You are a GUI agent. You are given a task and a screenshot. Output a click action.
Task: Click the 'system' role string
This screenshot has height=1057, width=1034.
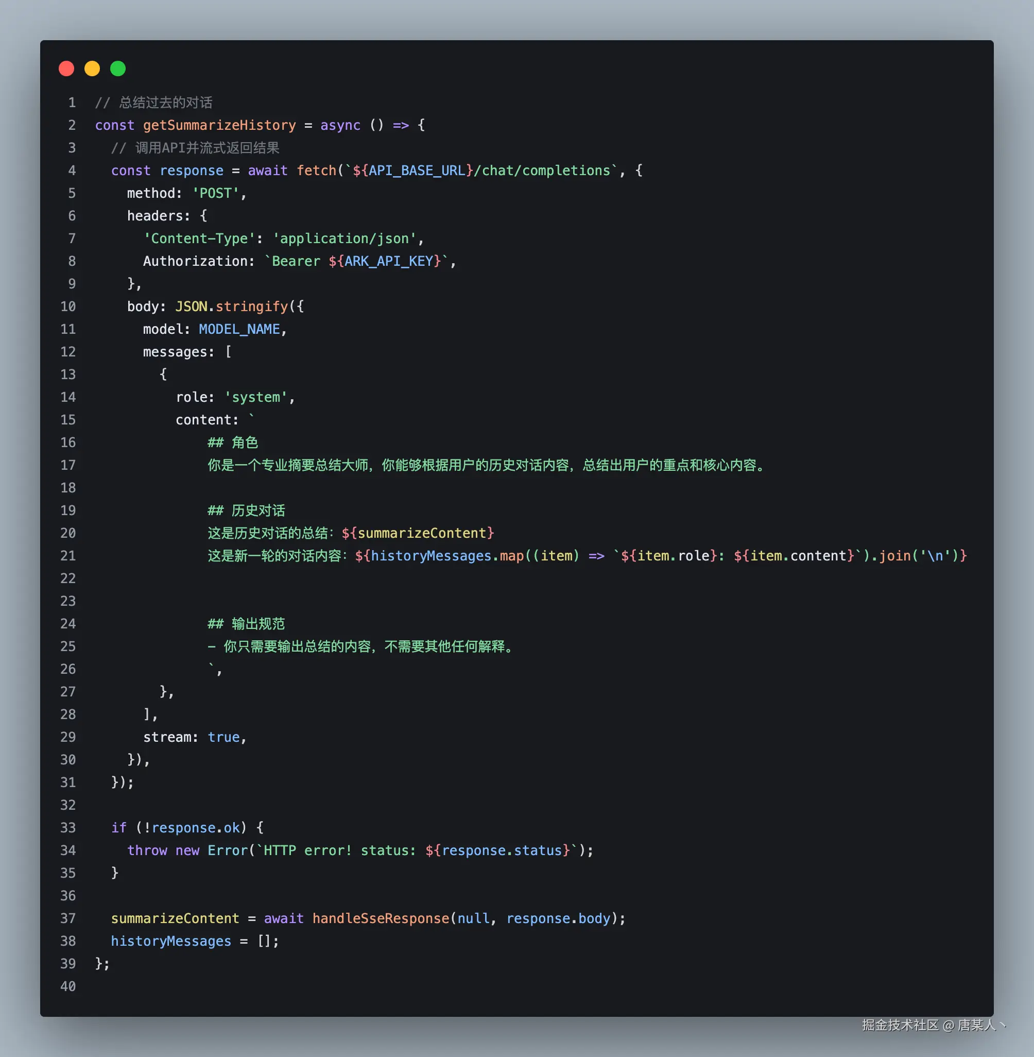coord(256,397)
